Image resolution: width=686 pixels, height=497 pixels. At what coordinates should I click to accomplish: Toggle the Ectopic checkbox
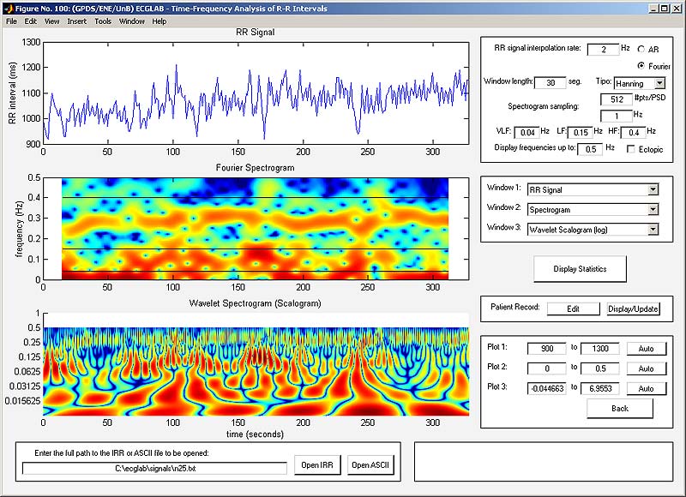[632, 149]
